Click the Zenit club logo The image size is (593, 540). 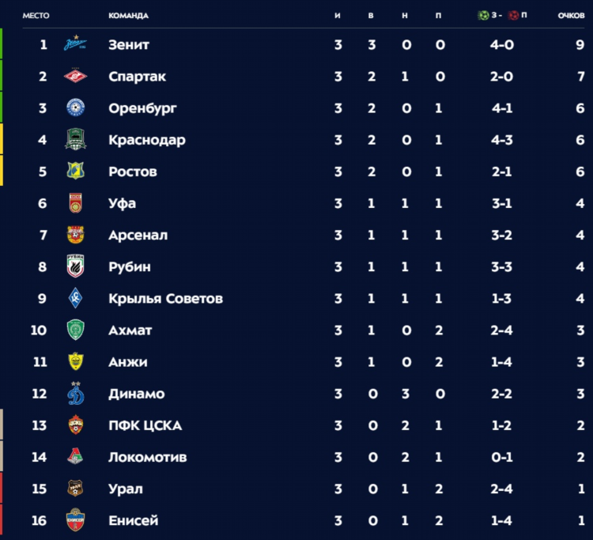click(75, 43)
